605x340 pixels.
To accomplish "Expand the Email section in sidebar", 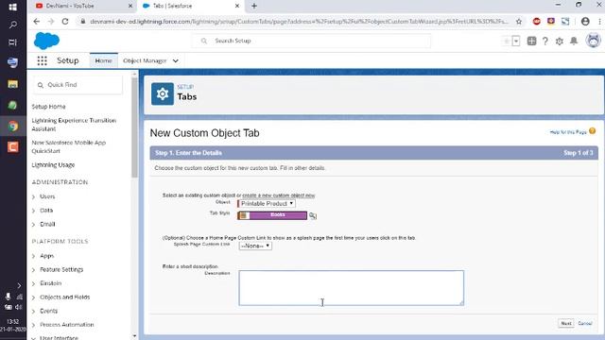I will coord(34,225).
